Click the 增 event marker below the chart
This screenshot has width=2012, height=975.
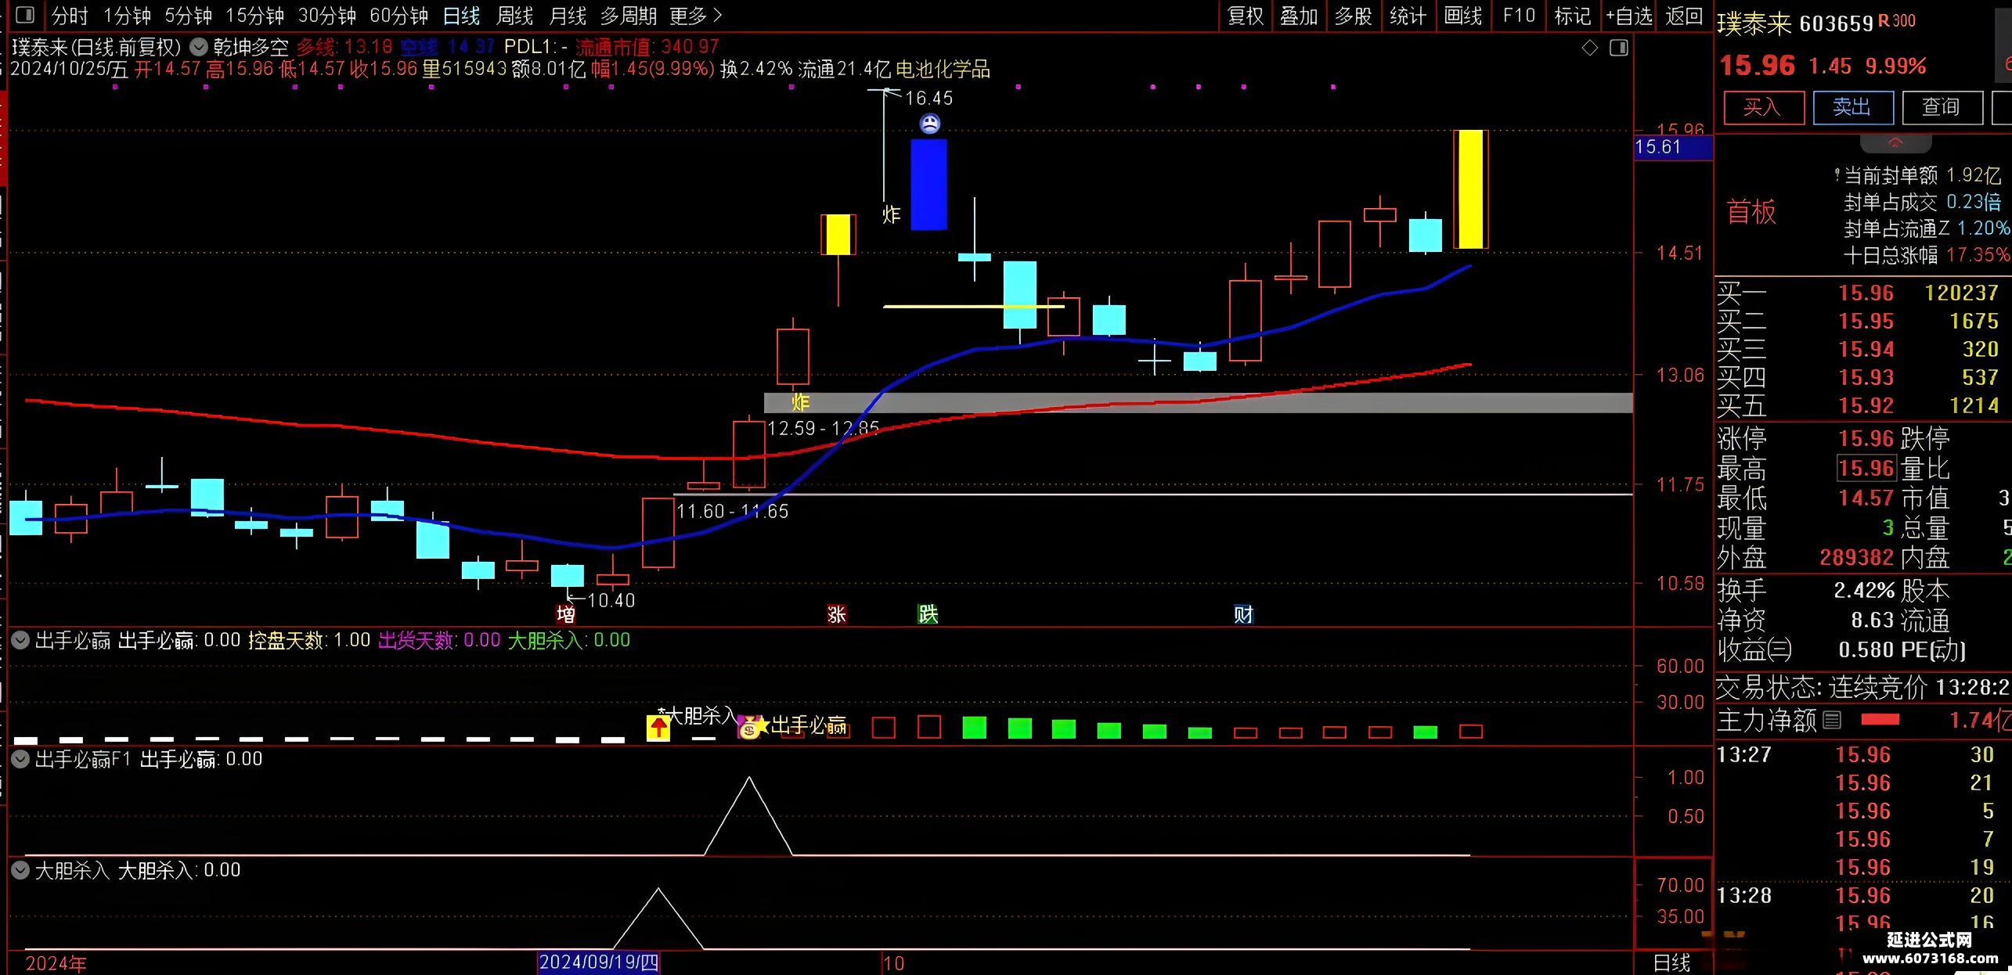click(566, 614)
